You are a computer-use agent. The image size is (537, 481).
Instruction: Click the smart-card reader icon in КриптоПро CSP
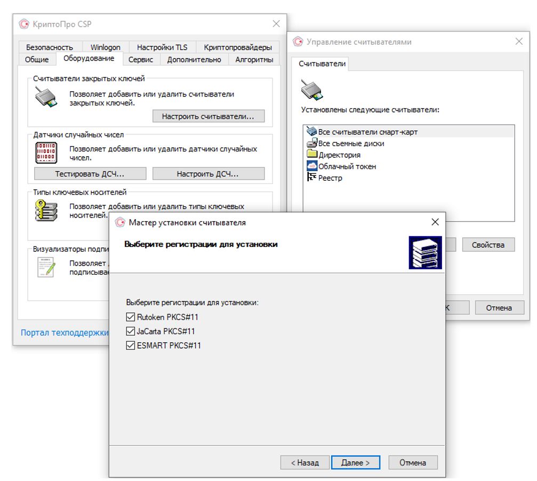[46, 97]
